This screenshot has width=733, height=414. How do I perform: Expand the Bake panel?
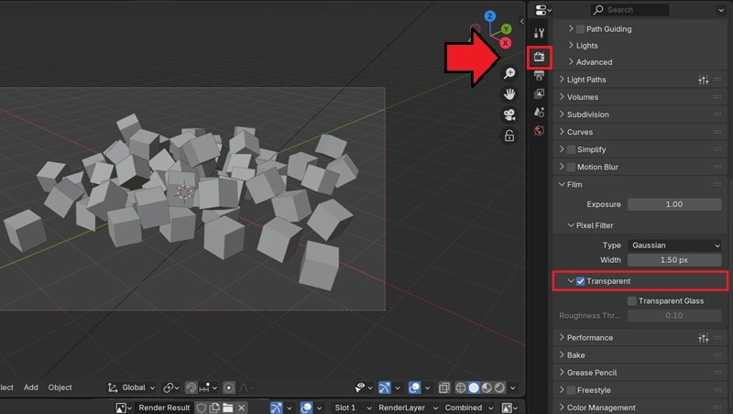[639, 355]
